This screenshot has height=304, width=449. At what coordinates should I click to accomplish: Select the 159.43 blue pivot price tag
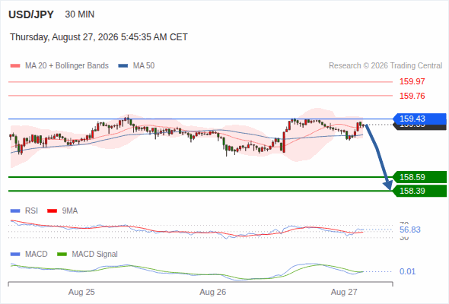coord(419,119)
